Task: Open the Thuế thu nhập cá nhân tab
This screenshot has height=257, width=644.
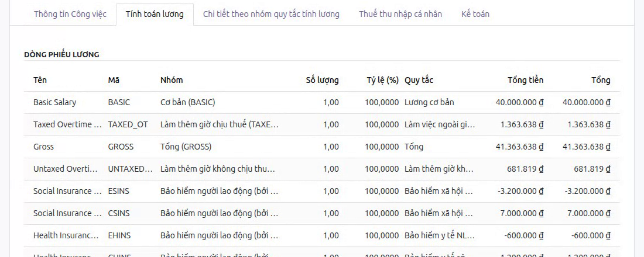Action: tap(400, 14)
